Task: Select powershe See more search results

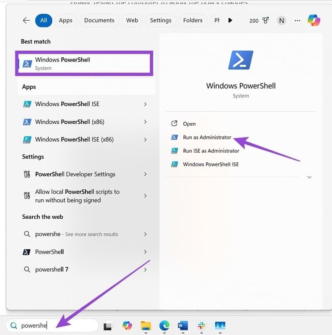Action: tap(84, 234)
